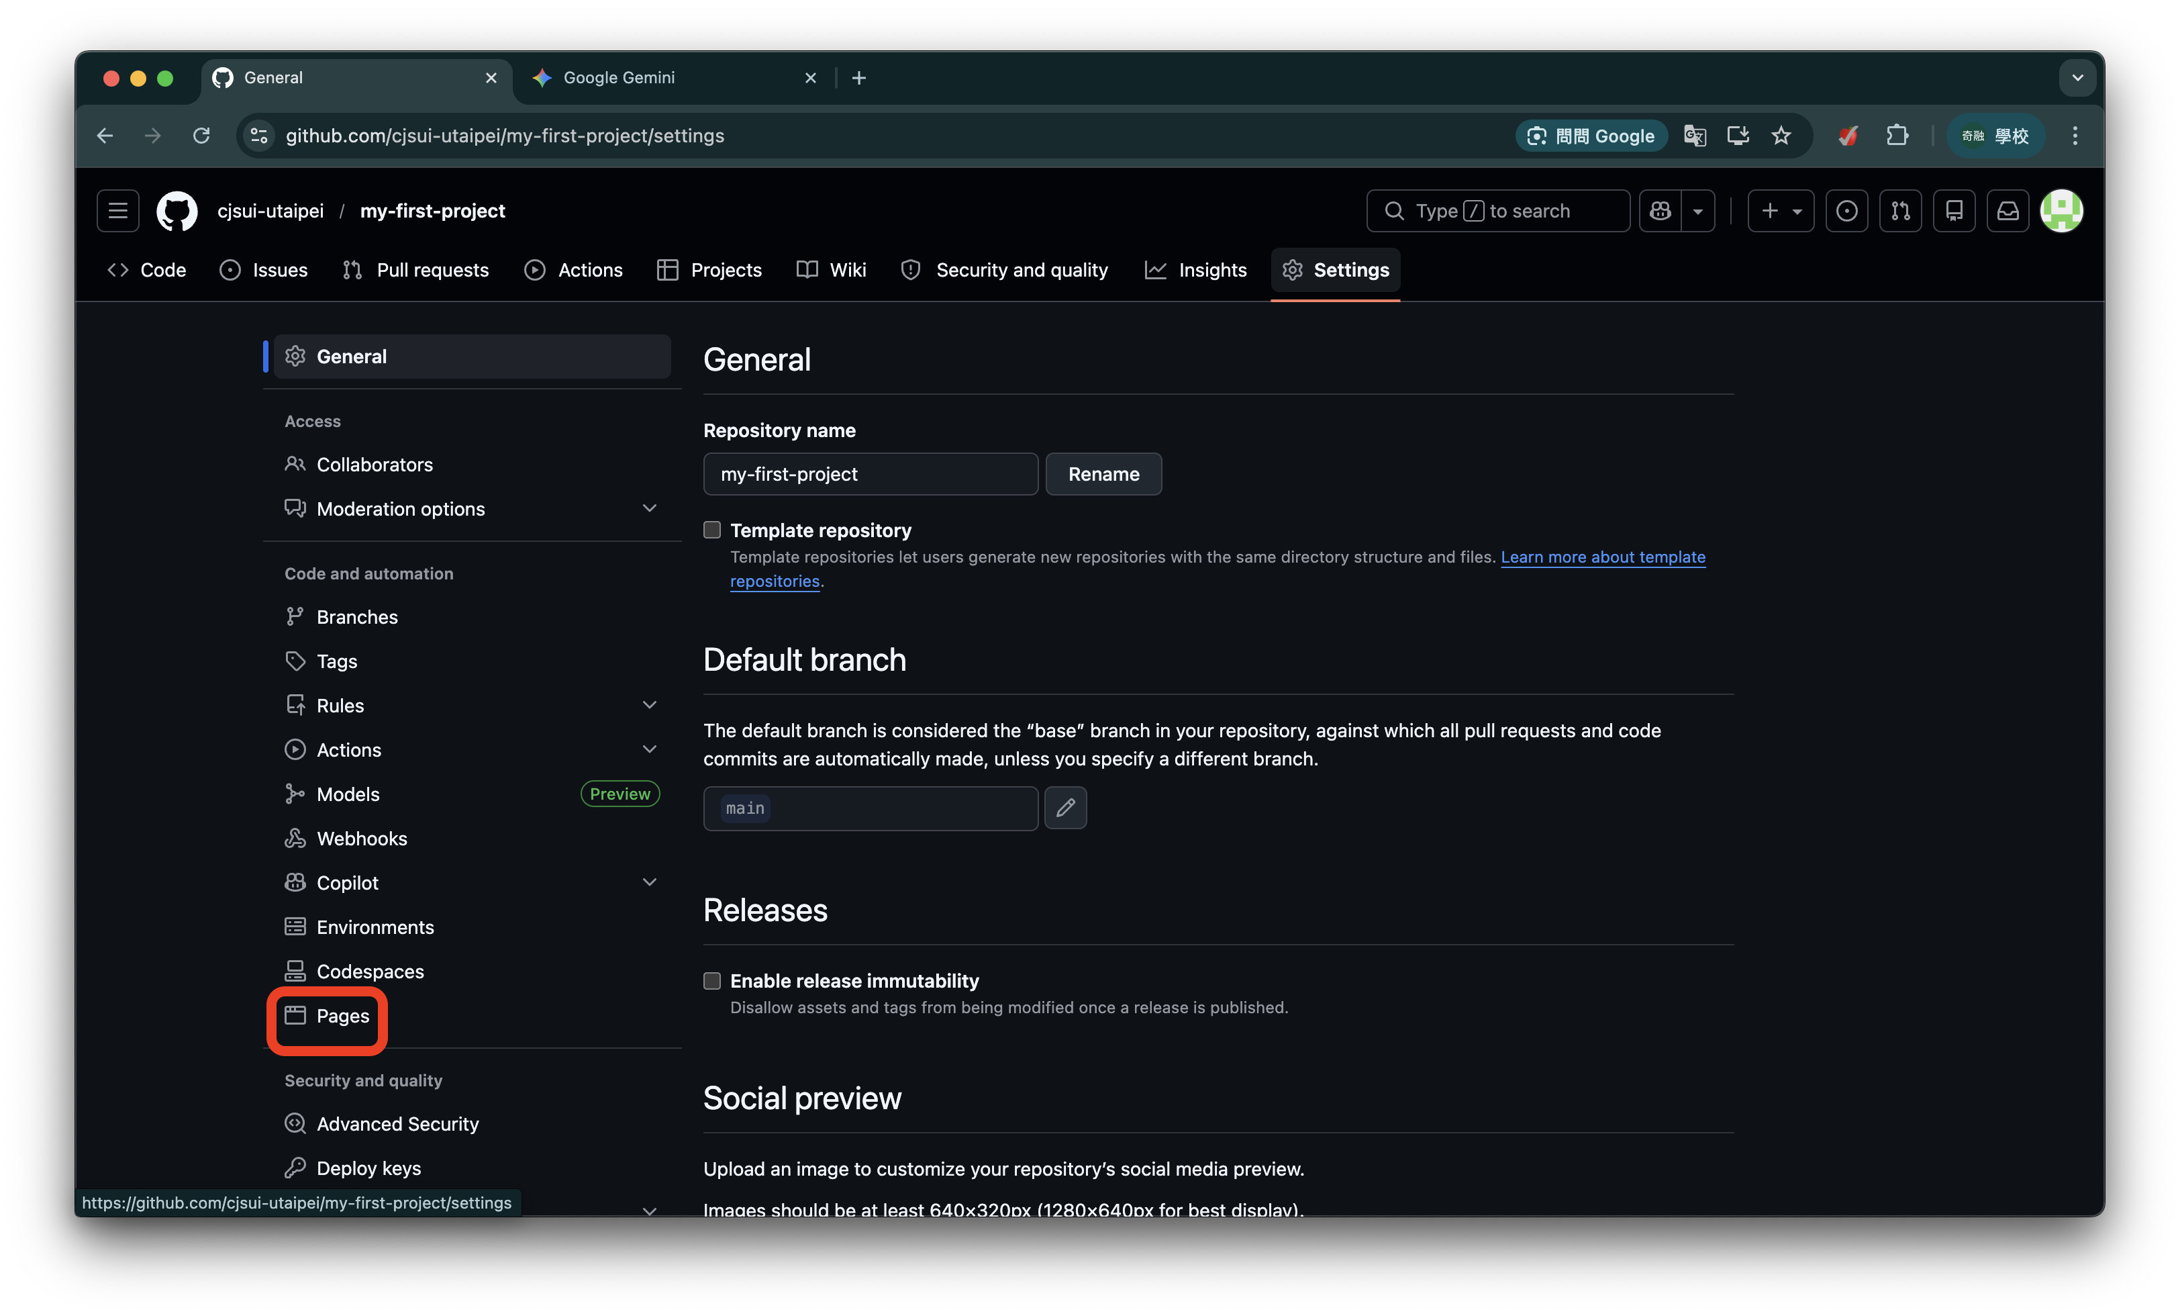Bookmark this page with star icon
2180x1316 pixels.
(1781, 136)
